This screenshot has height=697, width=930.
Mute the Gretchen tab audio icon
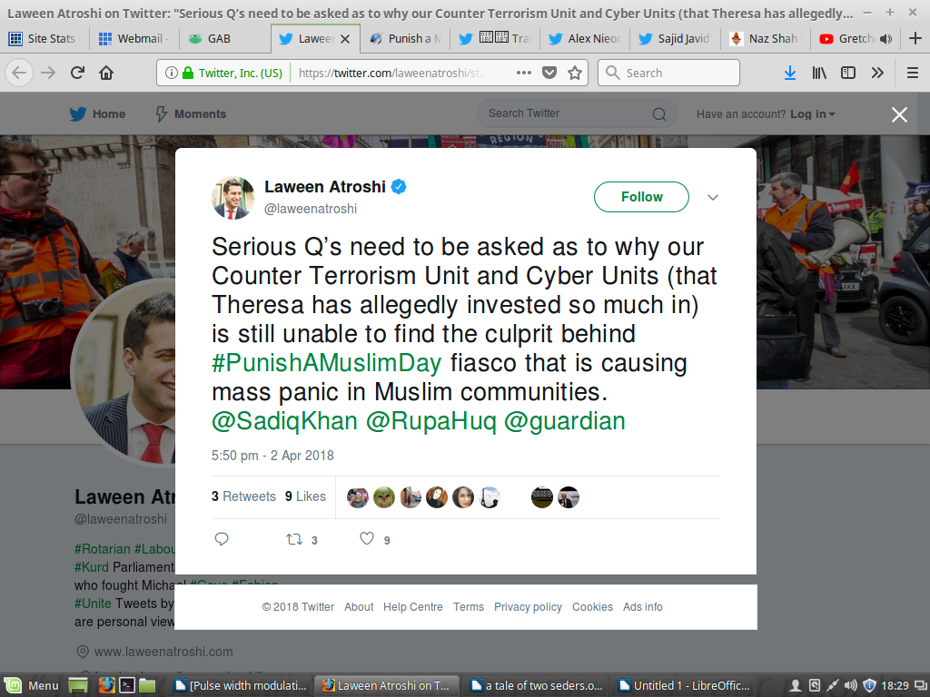click(885, 39)
